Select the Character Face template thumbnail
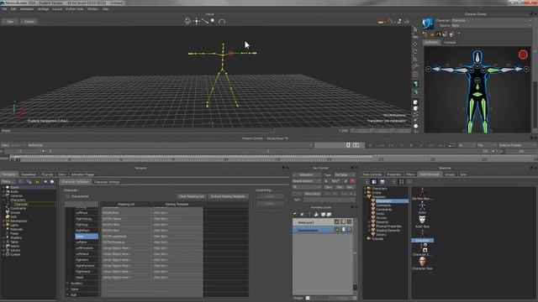Screen dimensions: 538x302 pyautogui.click(x=422, y=263)
